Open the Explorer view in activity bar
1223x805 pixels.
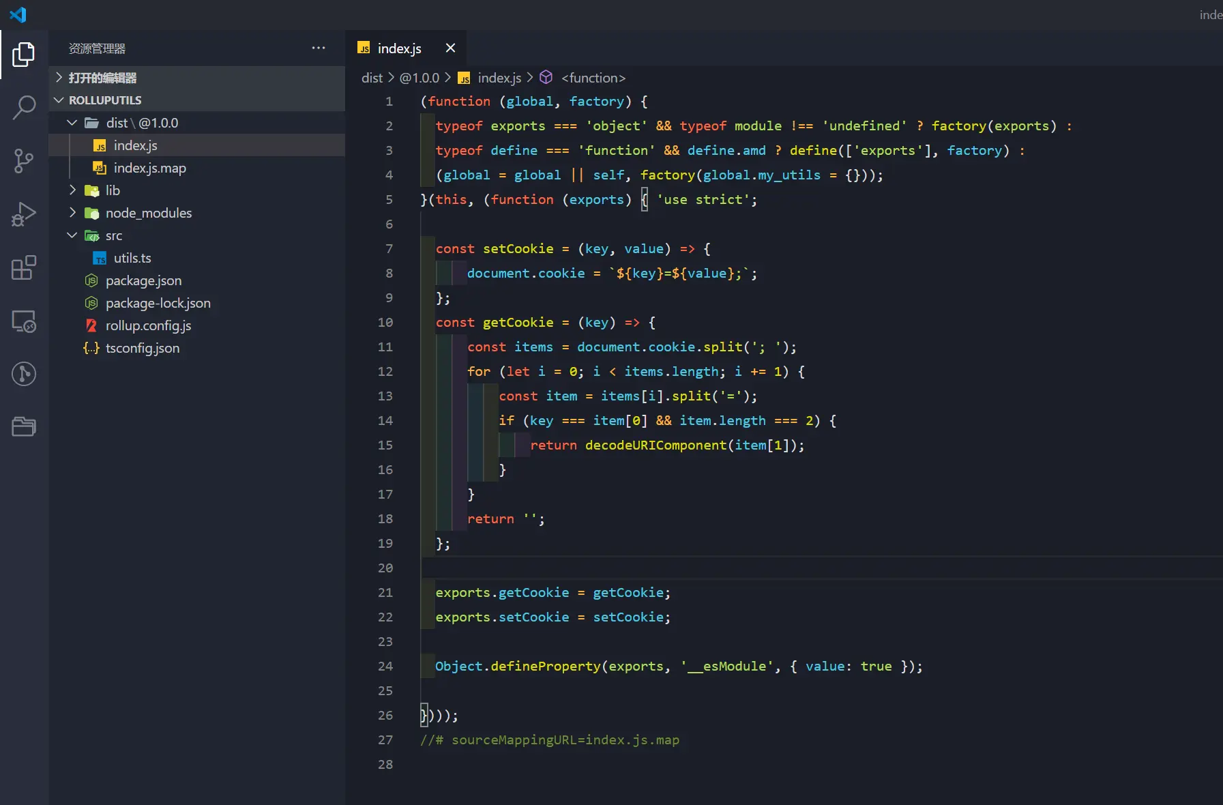click(x=24, y=55)
